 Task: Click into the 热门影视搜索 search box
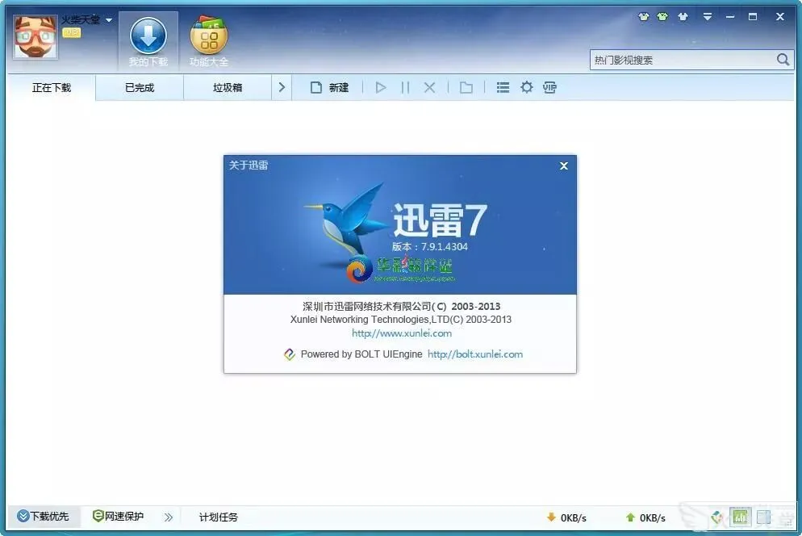click(x=683, y=60)
